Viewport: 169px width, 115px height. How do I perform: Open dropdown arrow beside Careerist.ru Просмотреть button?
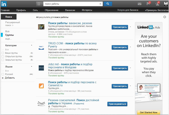130,86
